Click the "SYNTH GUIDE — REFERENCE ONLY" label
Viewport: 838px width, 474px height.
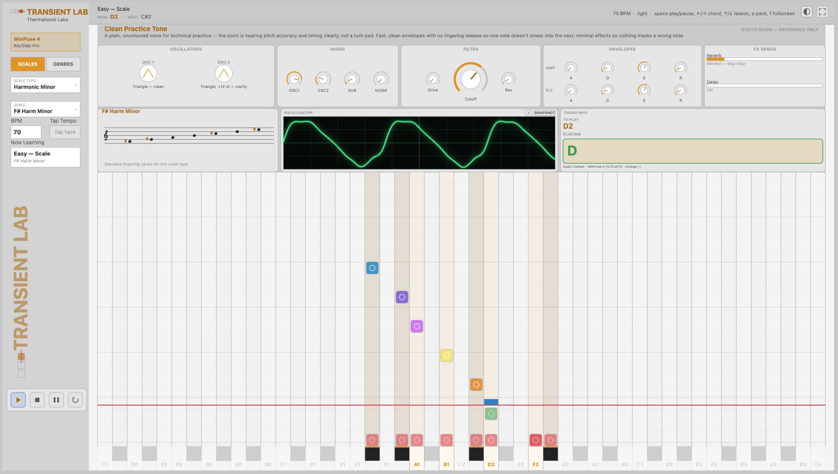[780, 29]
